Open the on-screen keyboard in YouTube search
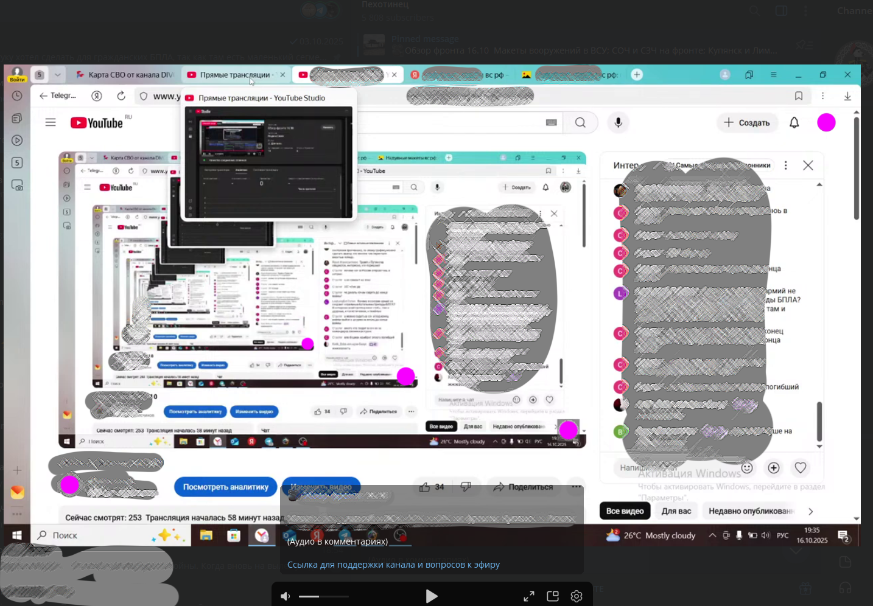 (552, 123)
